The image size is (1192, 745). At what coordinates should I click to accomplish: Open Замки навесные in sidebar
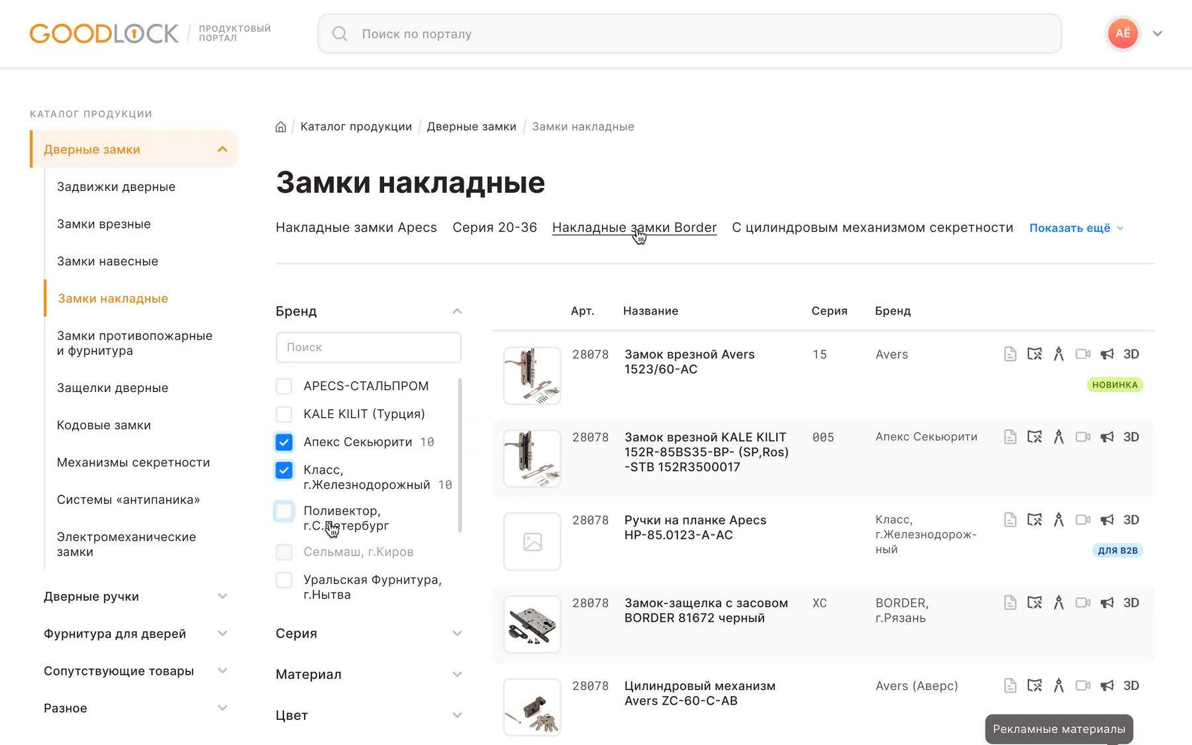coord(107,261)
